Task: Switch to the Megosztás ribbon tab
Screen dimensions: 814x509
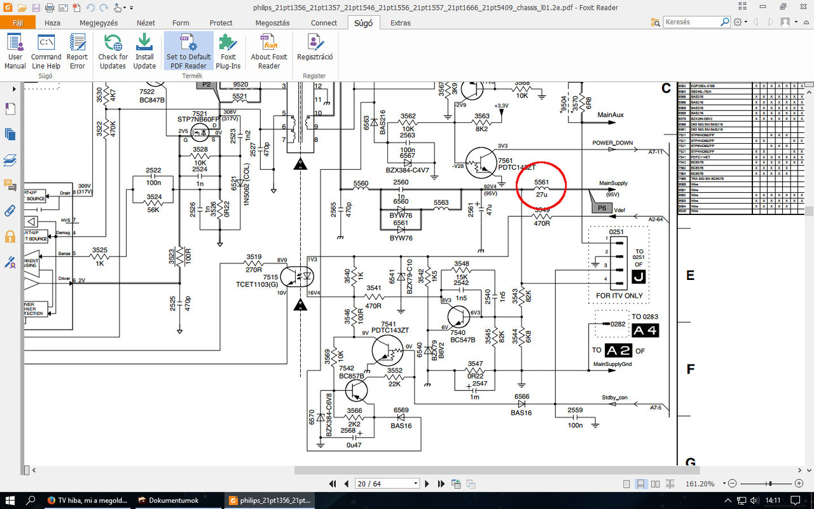Action: point(272,23)
